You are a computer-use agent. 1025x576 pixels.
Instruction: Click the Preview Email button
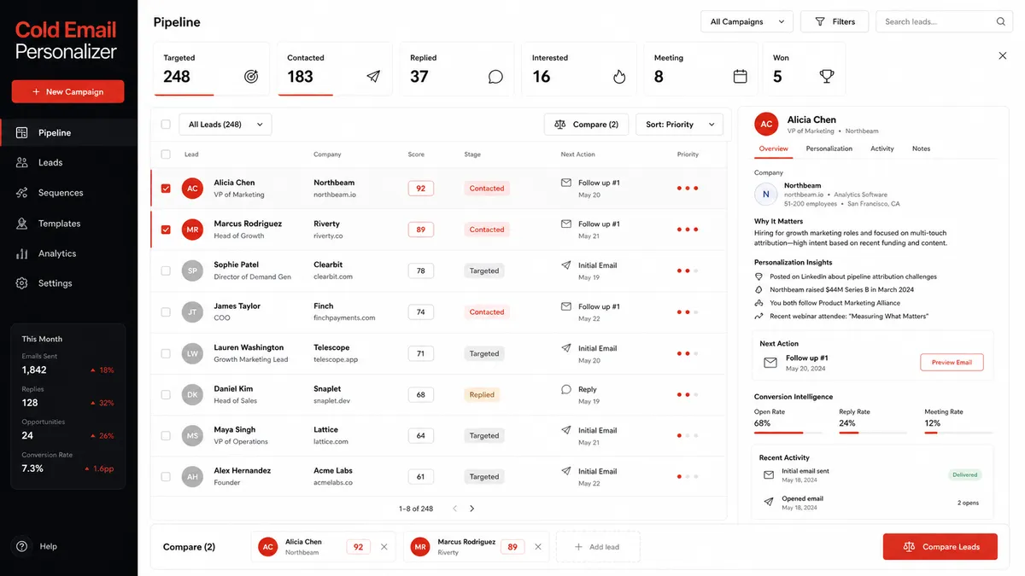point(952,363)
